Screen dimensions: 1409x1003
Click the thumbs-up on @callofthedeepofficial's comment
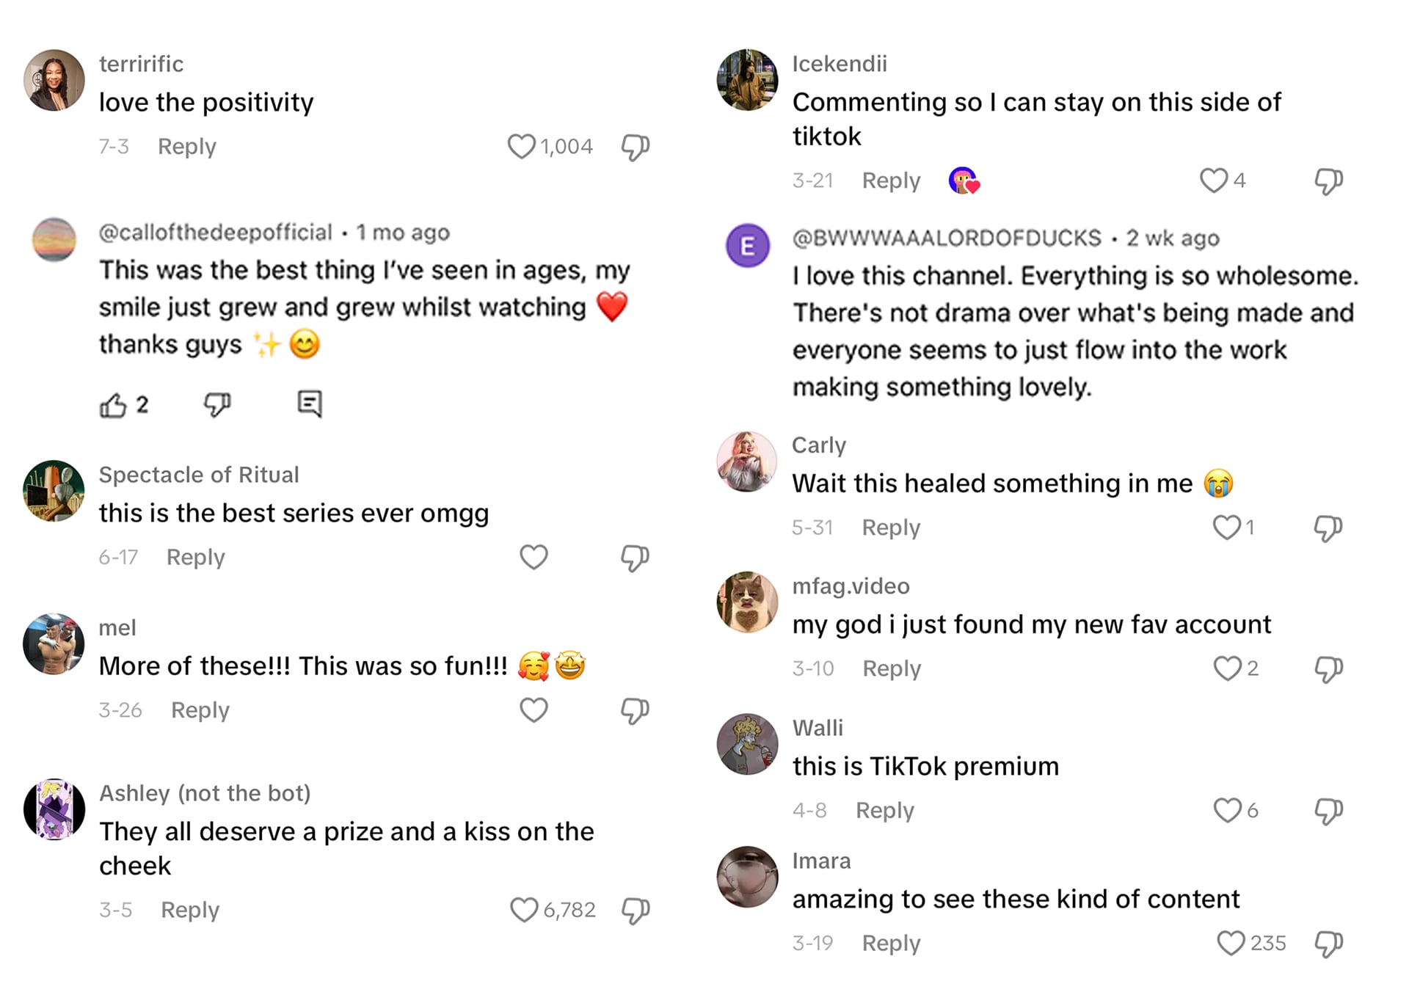[114, 403]
